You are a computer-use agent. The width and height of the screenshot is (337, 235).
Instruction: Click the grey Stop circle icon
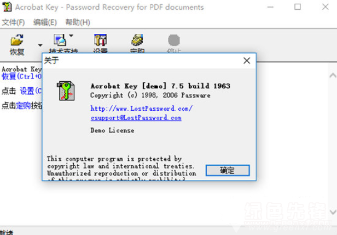[173, 40]
